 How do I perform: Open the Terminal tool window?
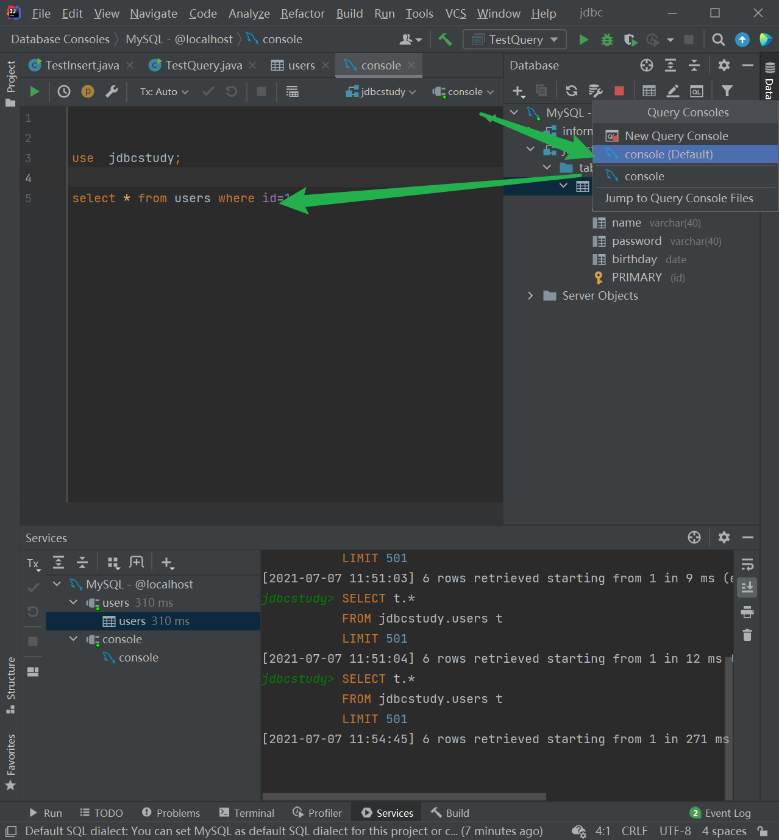(247, 813)
